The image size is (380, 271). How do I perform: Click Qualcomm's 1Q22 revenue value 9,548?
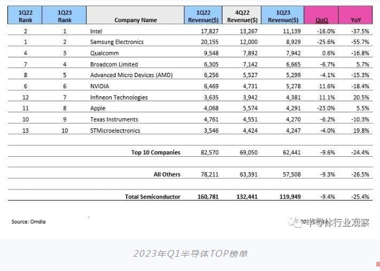211,53
